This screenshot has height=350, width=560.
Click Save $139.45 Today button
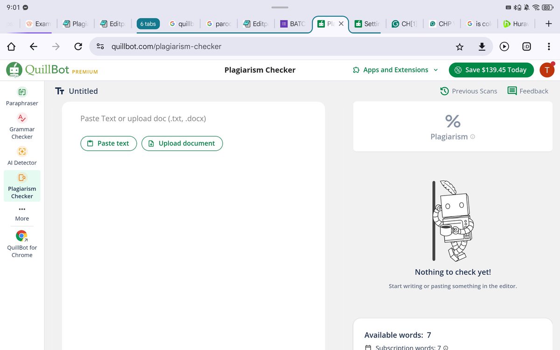coord(491,70)
